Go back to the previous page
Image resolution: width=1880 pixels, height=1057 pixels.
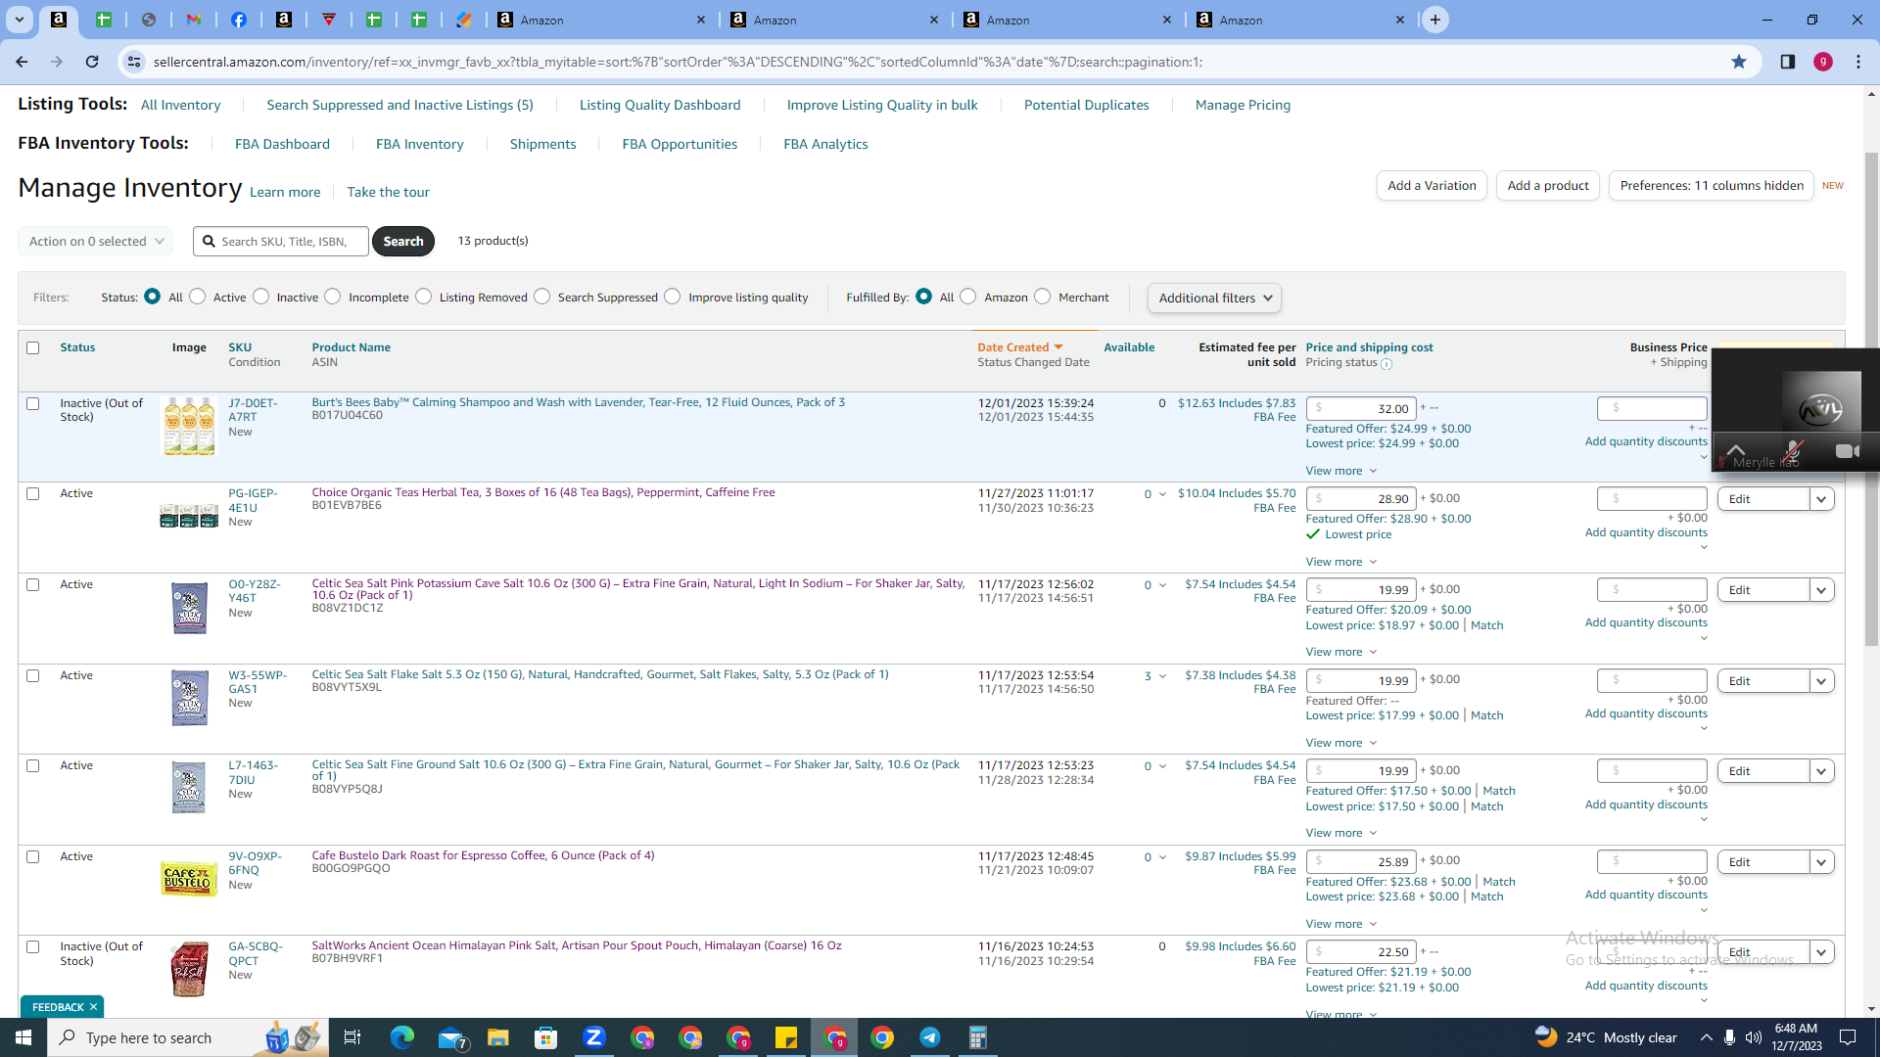(22, 62)
